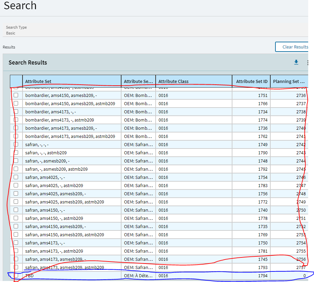Select checkbox for safran, -, -, - row
The width and height of the screenshot is (314, 282).
tap(16, 144)
